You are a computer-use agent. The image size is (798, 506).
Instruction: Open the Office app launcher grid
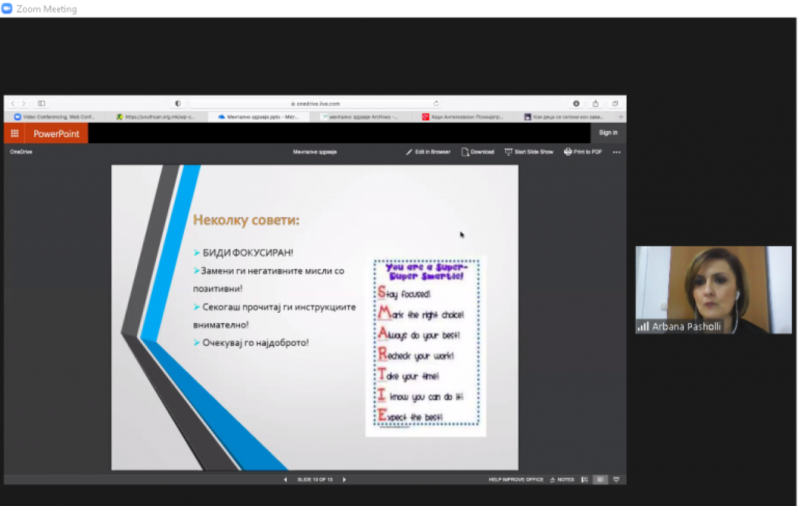tap(14, 133)
